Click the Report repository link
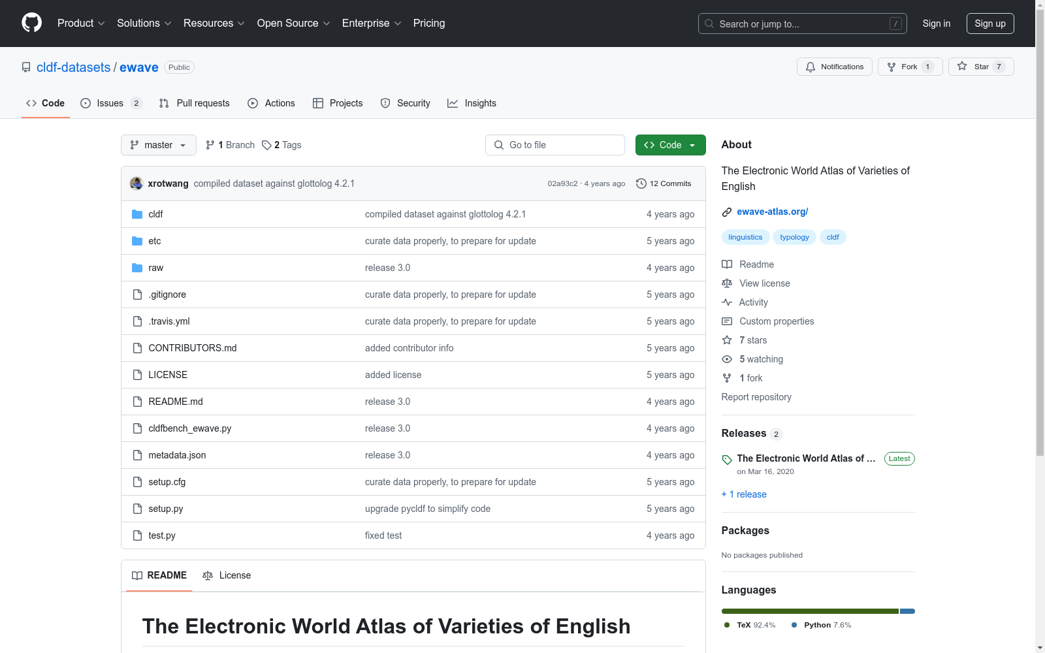 coord(756,397)
